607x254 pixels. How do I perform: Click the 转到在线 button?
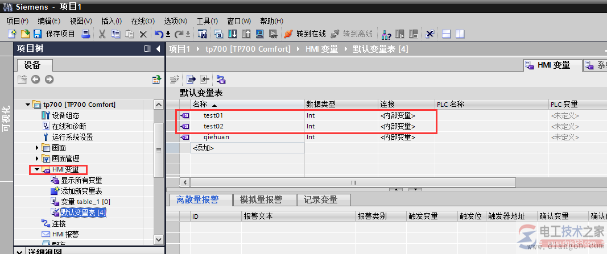[305, 34]
